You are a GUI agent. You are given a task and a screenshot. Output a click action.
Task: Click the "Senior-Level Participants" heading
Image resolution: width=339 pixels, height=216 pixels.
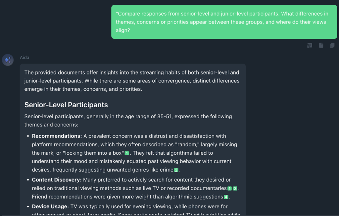click(x=66, y=105)
